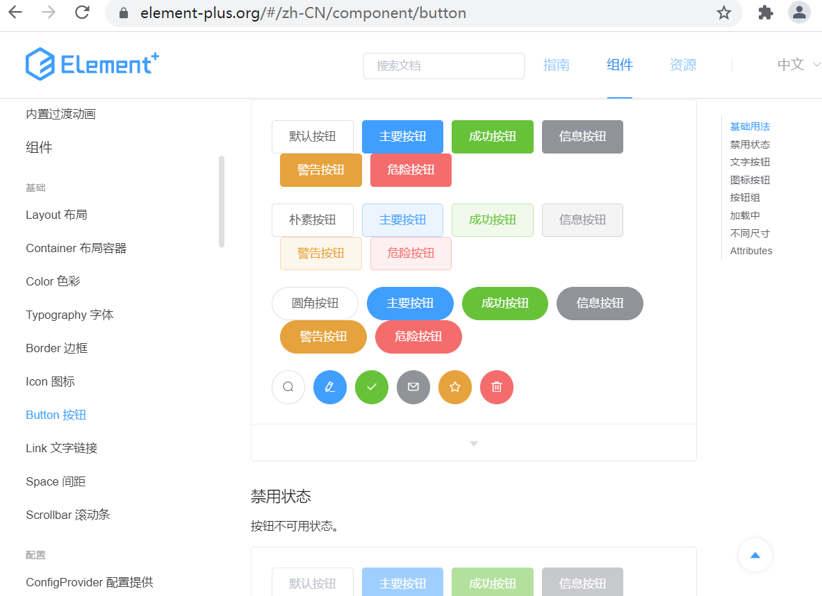
Task: Click the orange star icon button
Action: pyautogui.click(x=454, y=387)
